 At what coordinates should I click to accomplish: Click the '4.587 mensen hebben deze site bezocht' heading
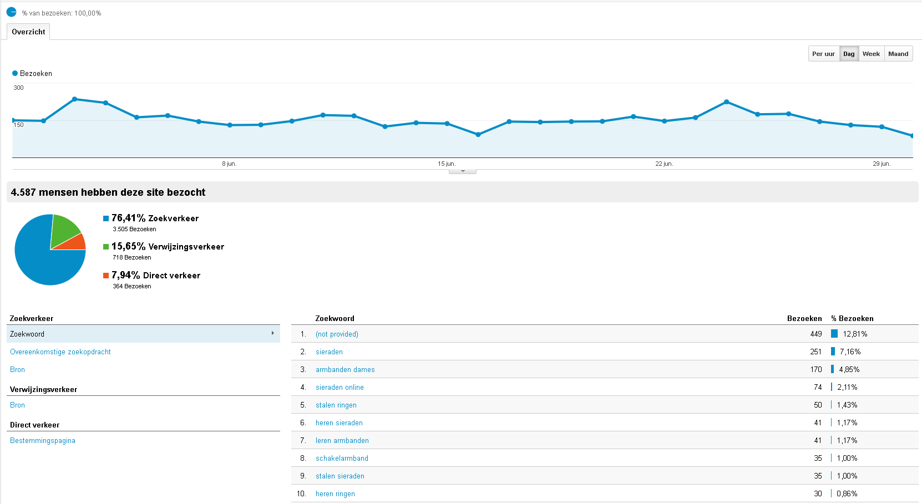click(108, 192)
